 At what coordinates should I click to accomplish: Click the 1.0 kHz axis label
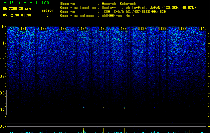tap(3, 60)
